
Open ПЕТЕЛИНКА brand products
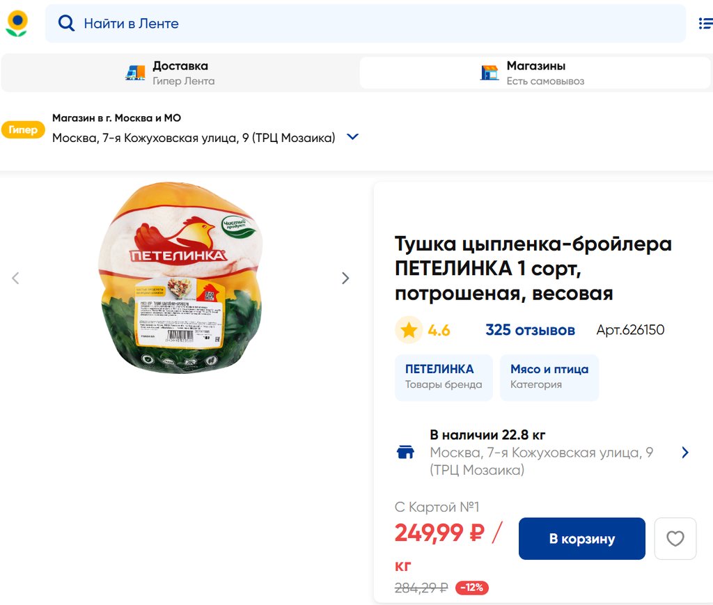click(x=444, y=377)
